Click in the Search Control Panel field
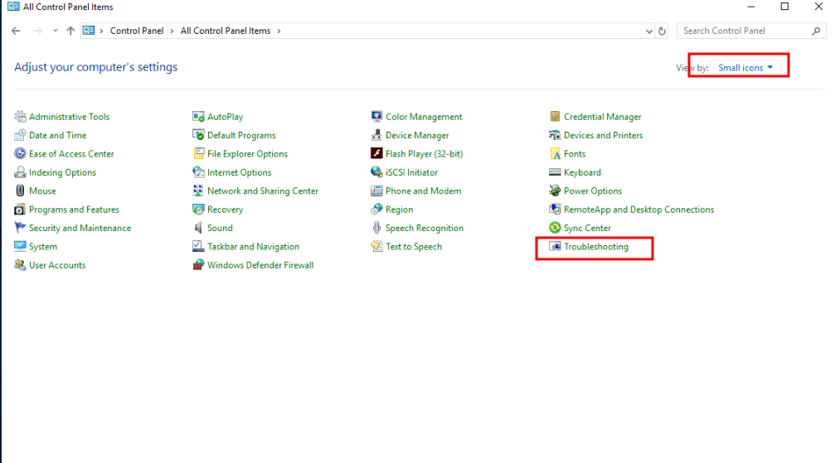Screen dimensions: 835x463 click(x=742, y=31)
